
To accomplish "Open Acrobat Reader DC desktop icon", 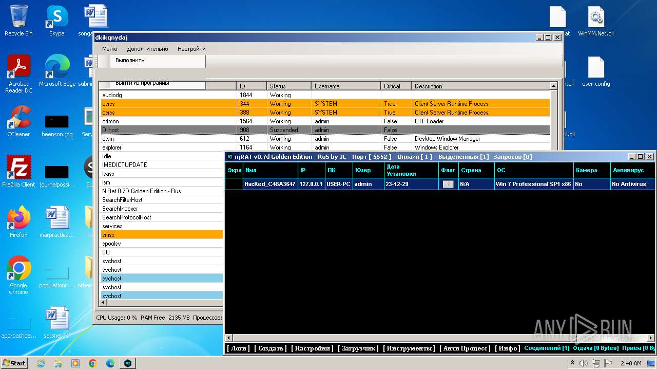I will (18, 74).
